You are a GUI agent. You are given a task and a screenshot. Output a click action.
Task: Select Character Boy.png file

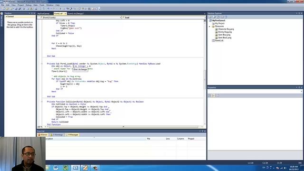tap(226, 29)
